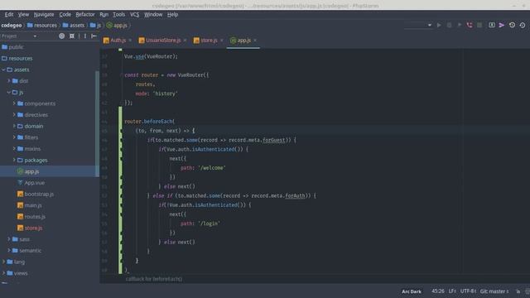Open the Edit menu
Image resolution: width=530 pixels, height=298 pixels.
(9, 15)
